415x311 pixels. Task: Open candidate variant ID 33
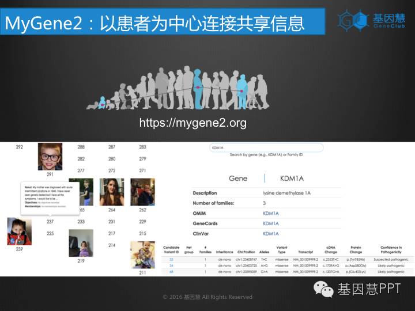pos(171,260)
